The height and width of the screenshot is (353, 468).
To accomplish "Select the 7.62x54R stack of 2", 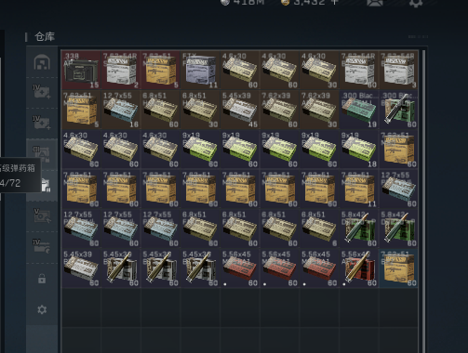I will pos(121,70).
